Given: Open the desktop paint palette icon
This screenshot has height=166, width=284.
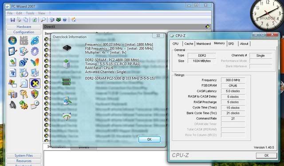Looking at the screenshot, I should click(24, 51).
